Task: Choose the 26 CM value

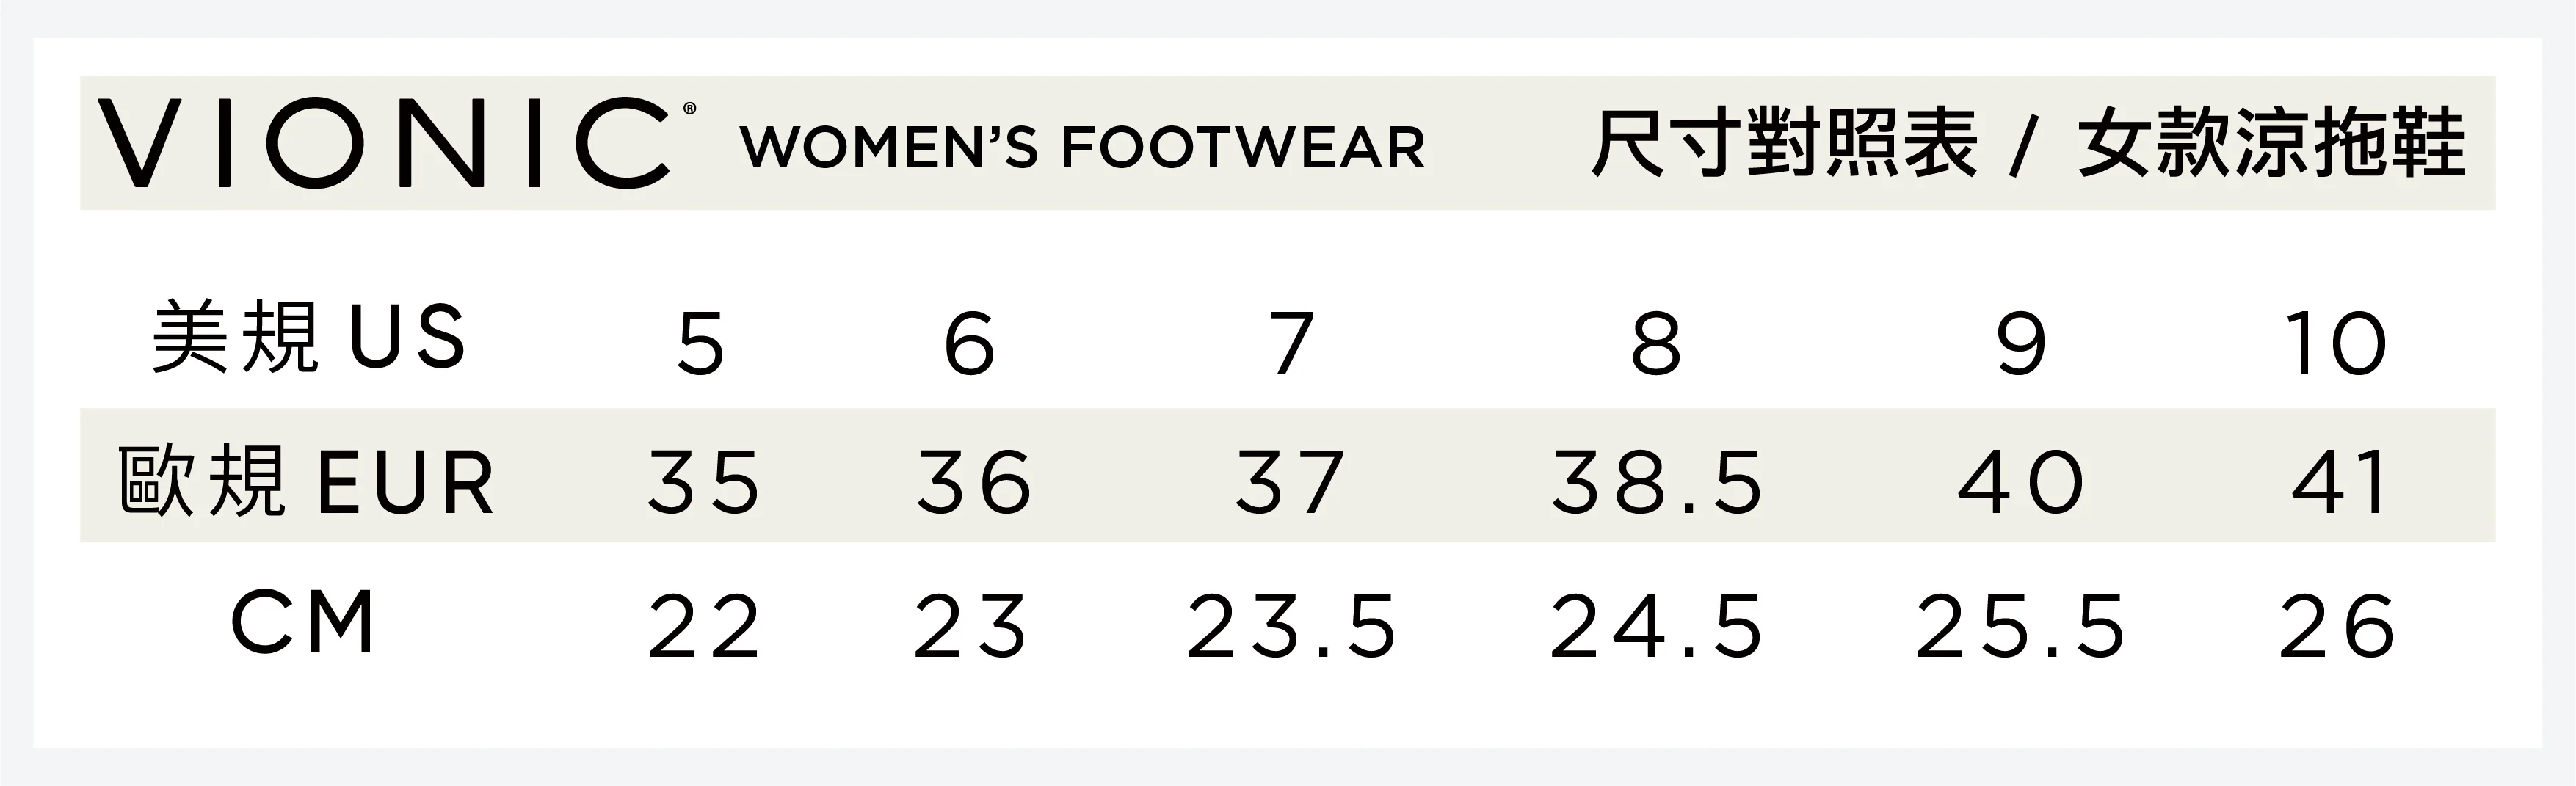Action: pyautogui.click(x=2337, y=627)
